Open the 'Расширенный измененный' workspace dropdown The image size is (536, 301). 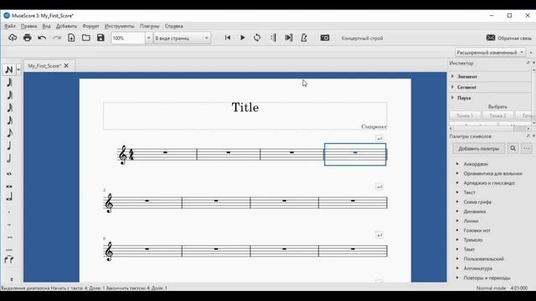[x=490, y=53]
